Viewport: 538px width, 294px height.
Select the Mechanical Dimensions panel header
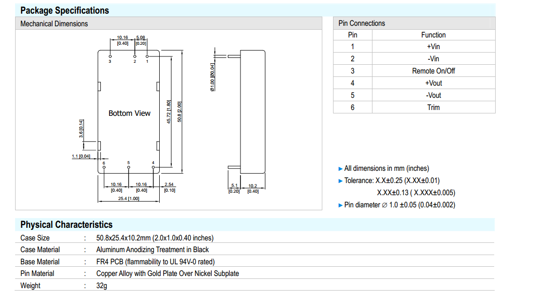[x=54, y=23]
